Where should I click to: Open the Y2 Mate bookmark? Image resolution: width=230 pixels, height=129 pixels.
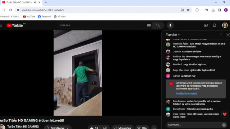60,16
